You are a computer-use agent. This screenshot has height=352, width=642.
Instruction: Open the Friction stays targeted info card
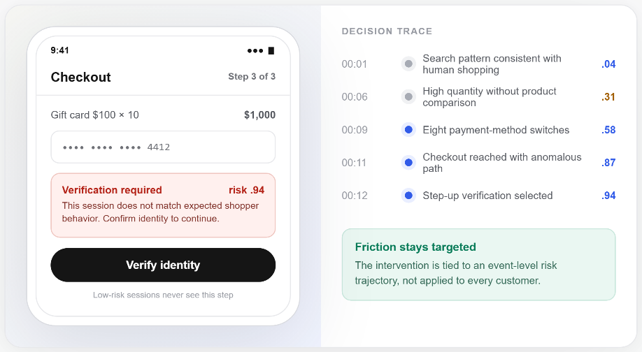coord(478,265)
